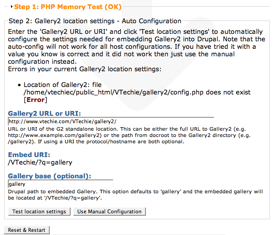
Task: Expand the Step 1 disclosure arrow
Action: coord(12,7)
